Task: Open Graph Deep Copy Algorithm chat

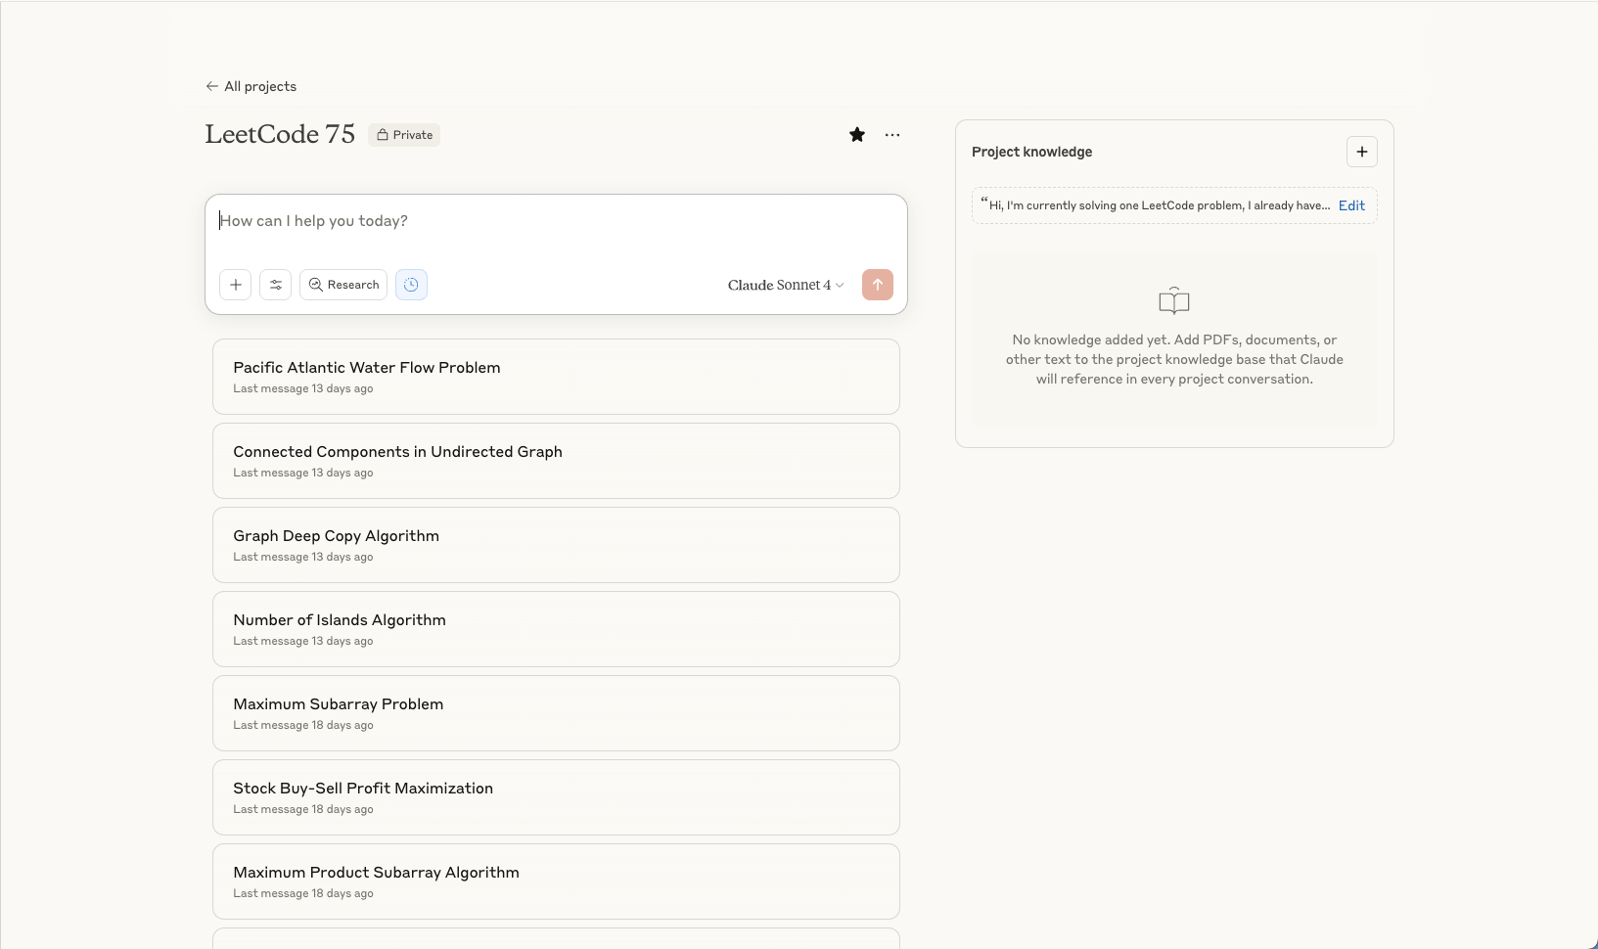Action: pyautogui.click(x=556, y=545)
